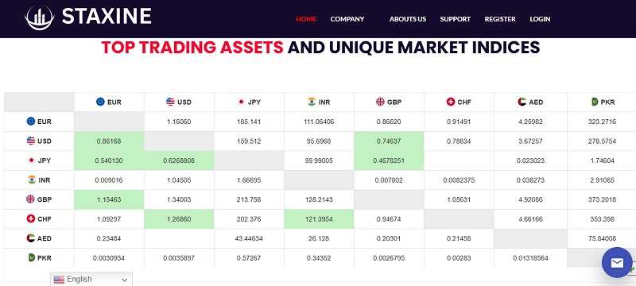Select the highlighted CHF to USD rate 1.26860
The width and height of the screenshot is (636, 286).
point(179,219)
